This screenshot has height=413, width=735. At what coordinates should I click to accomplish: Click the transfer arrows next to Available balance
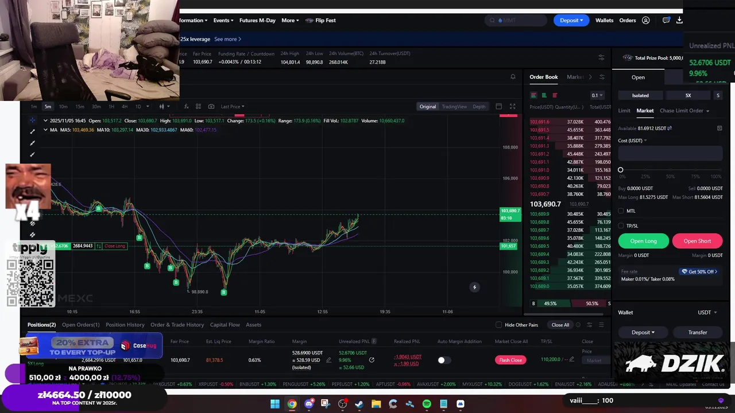670,128
